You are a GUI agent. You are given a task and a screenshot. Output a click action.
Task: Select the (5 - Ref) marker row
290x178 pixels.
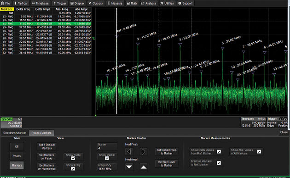point(46,27)
